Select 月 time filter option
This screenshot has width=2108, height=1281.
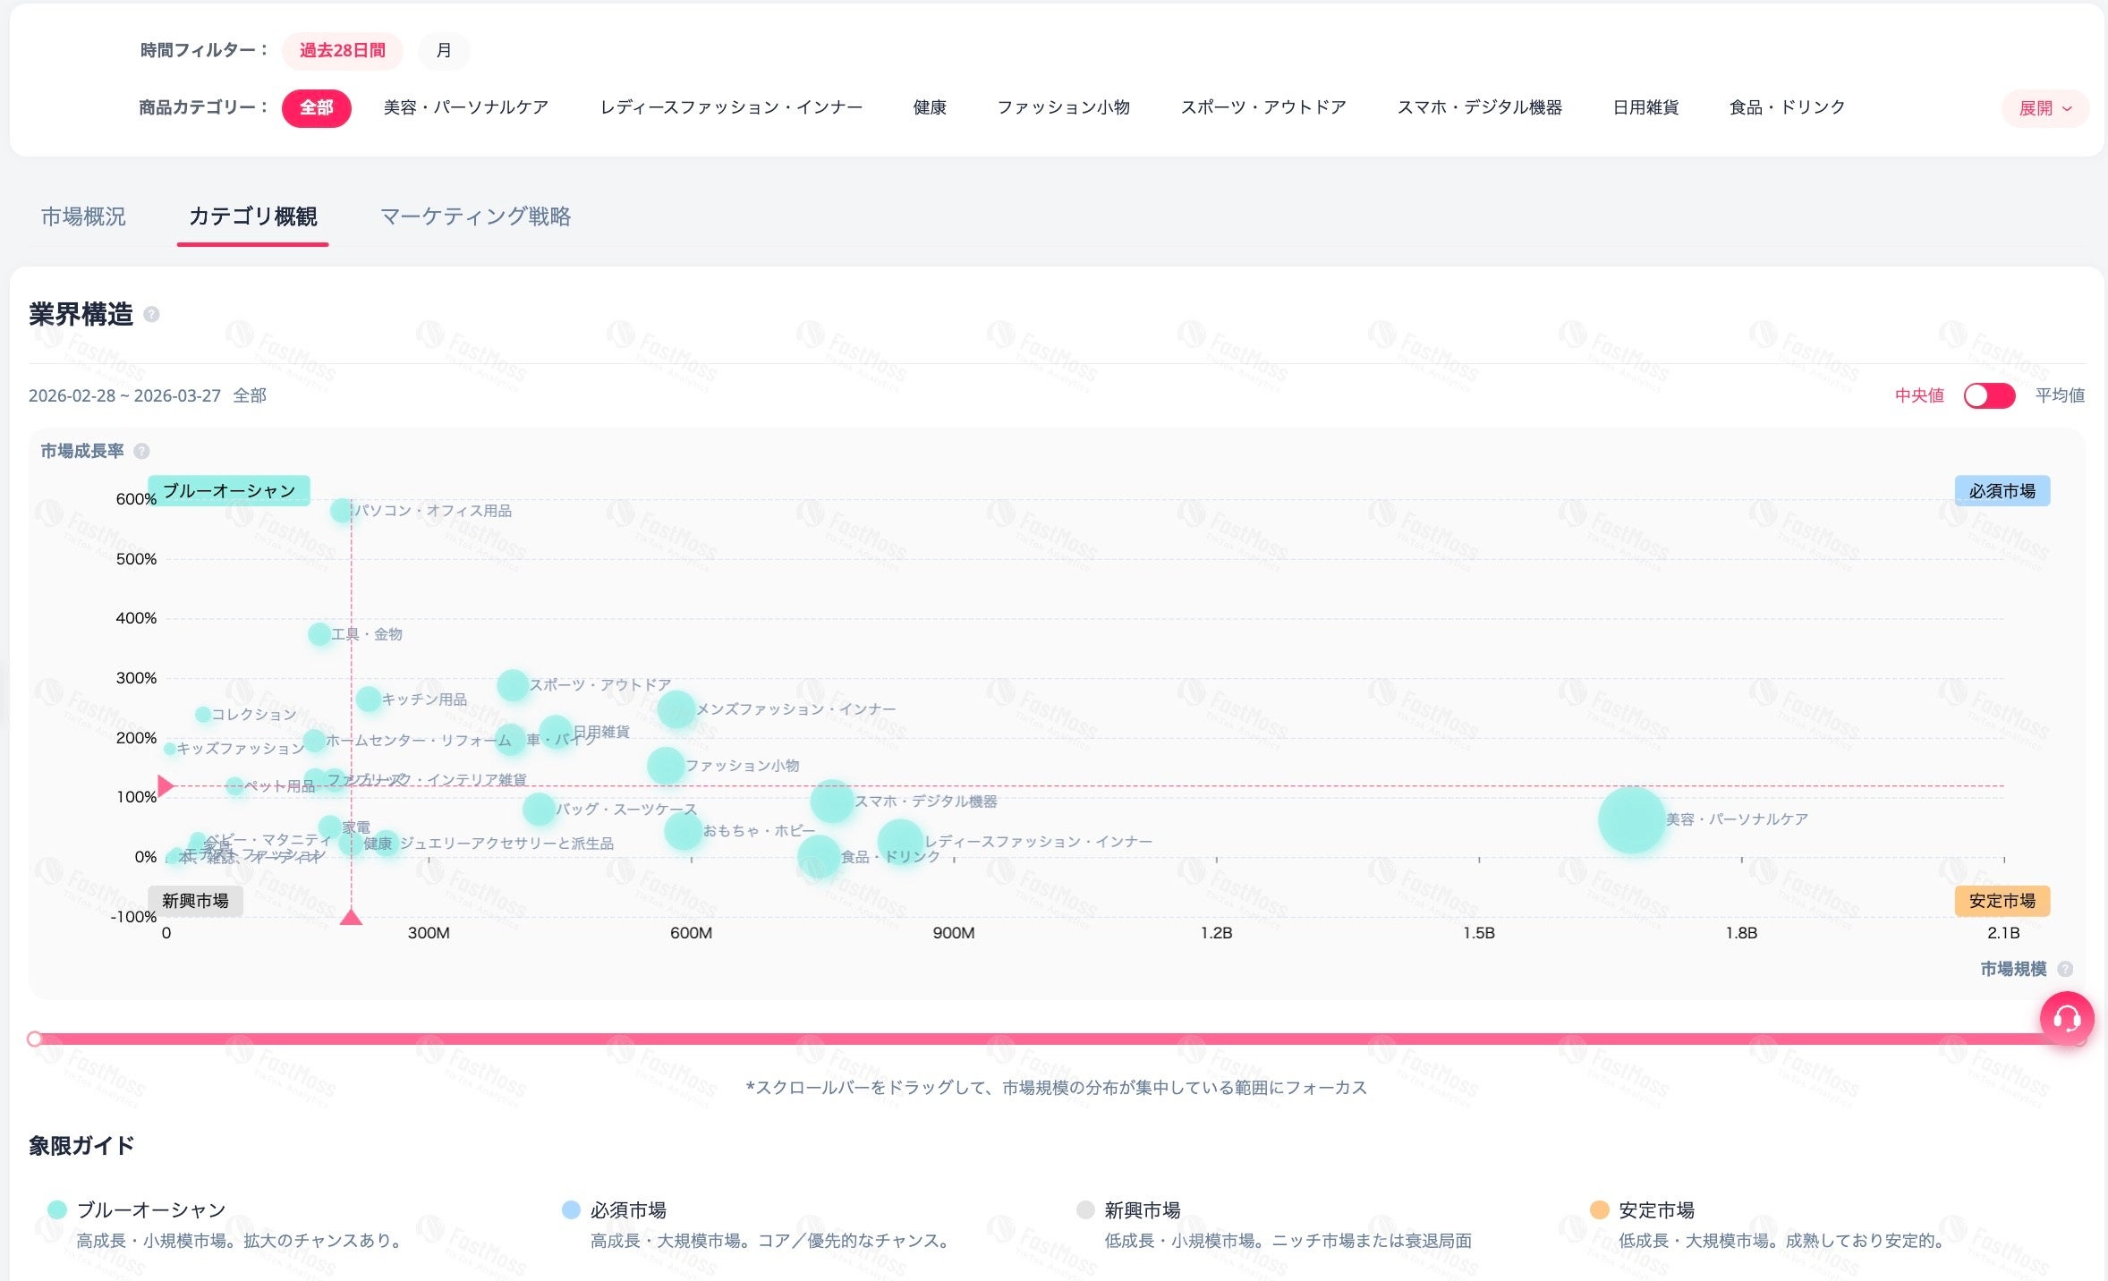pyautogui.click(x=444, y=51)
